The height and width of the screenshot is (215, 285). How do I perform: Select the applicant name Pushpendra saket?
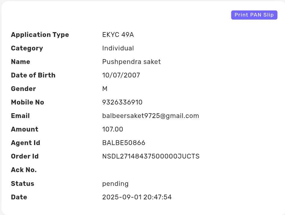[131, 62]
